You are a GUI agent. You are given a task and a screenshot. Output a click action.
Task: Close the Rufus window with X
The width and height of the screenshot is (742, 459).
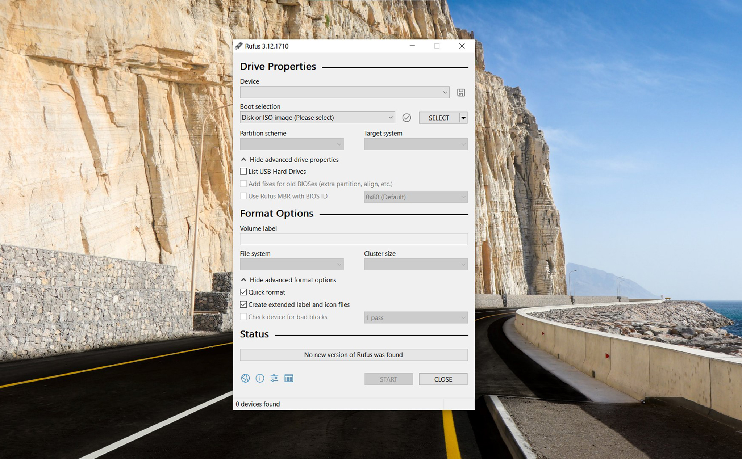tap(462, 46)
